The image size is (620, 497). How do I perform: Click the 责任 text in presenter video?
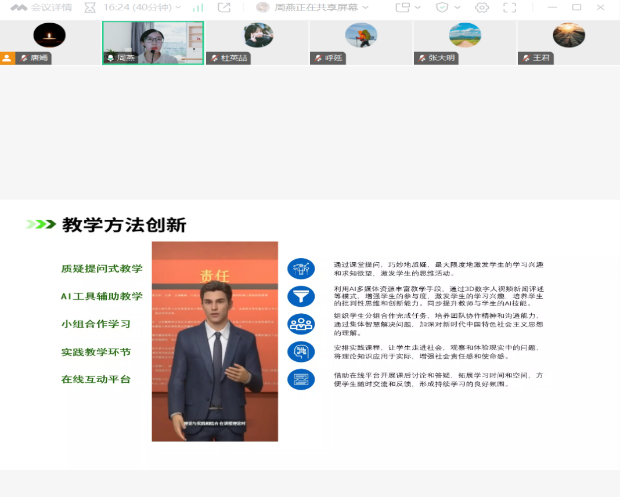(x=215, y=276)
